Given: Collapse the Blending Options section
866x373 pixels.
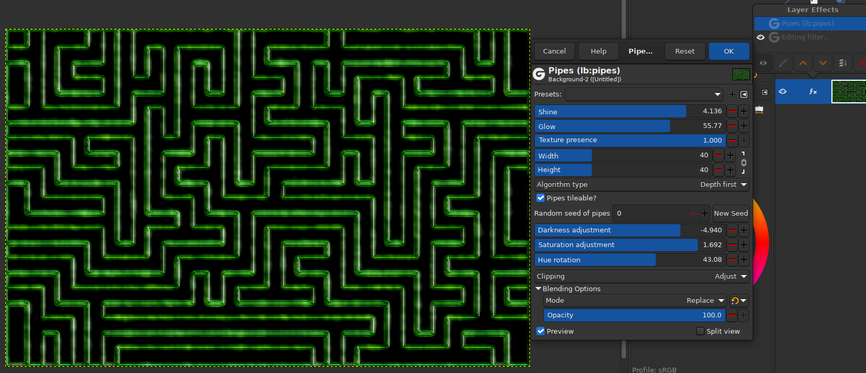Looking at the screenshot, I should (x=538, y=289).
